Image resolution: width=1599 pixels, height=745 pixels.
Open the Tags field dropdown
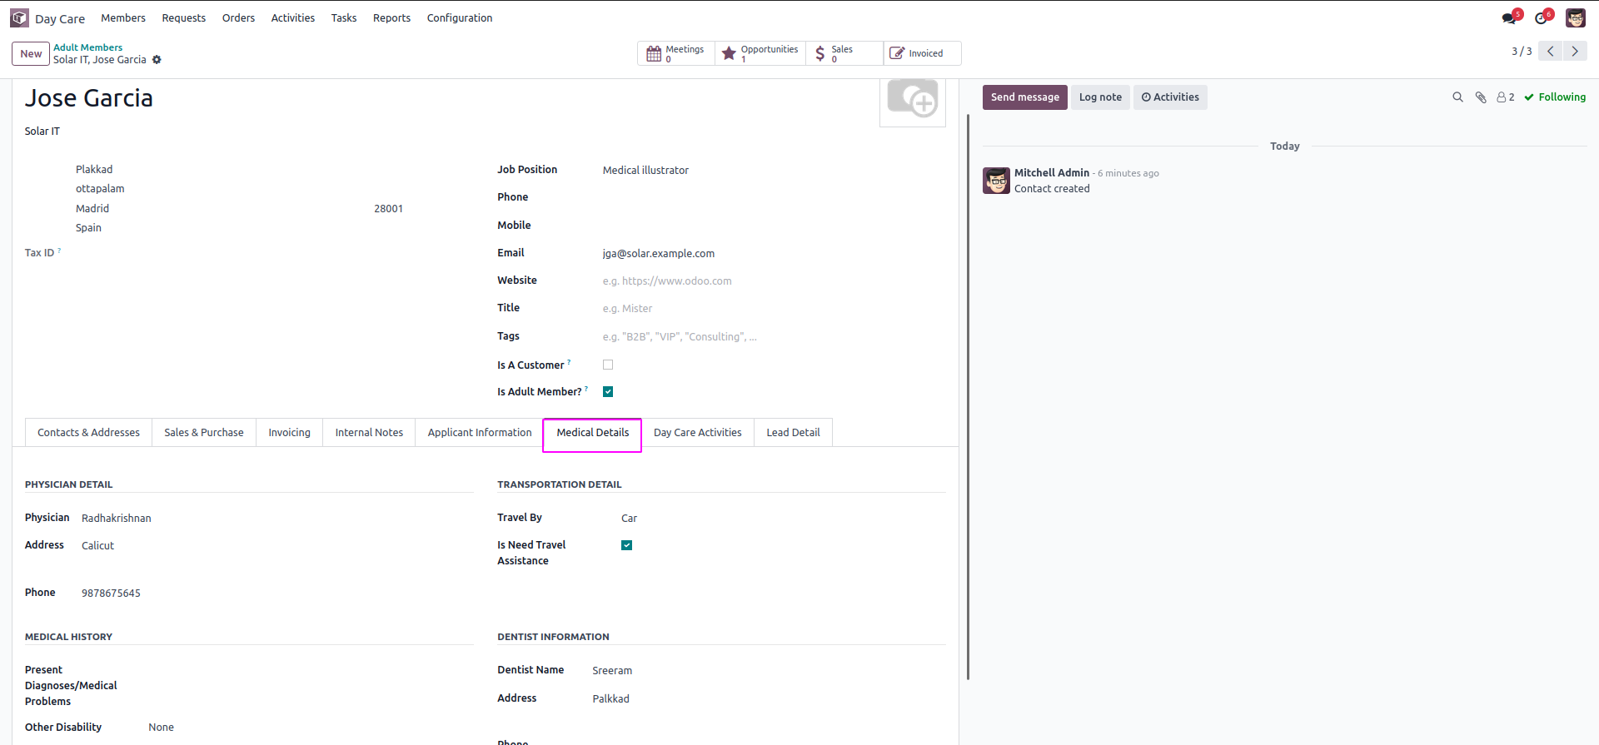(774, 336)
